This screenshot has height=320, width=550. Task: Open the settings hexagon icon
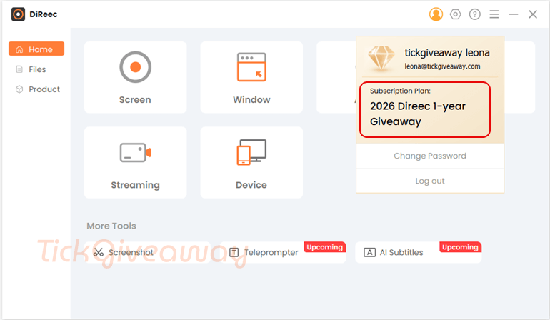tap(455, 14)
